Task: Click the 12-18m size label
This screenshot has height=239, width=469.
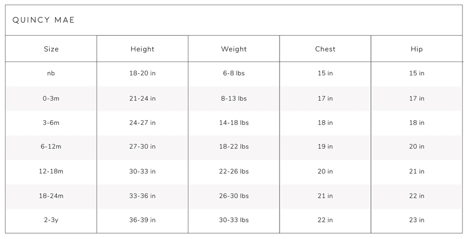Action: [51, 172]
